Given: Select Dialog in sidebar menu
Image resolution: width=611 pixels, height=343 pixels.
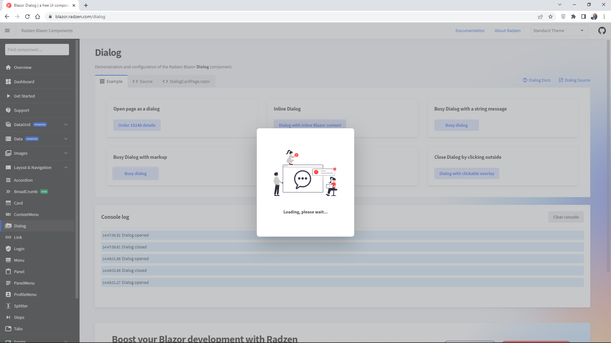Looking at the screenshot, I should pyautogui.click(x=37, y=226).
